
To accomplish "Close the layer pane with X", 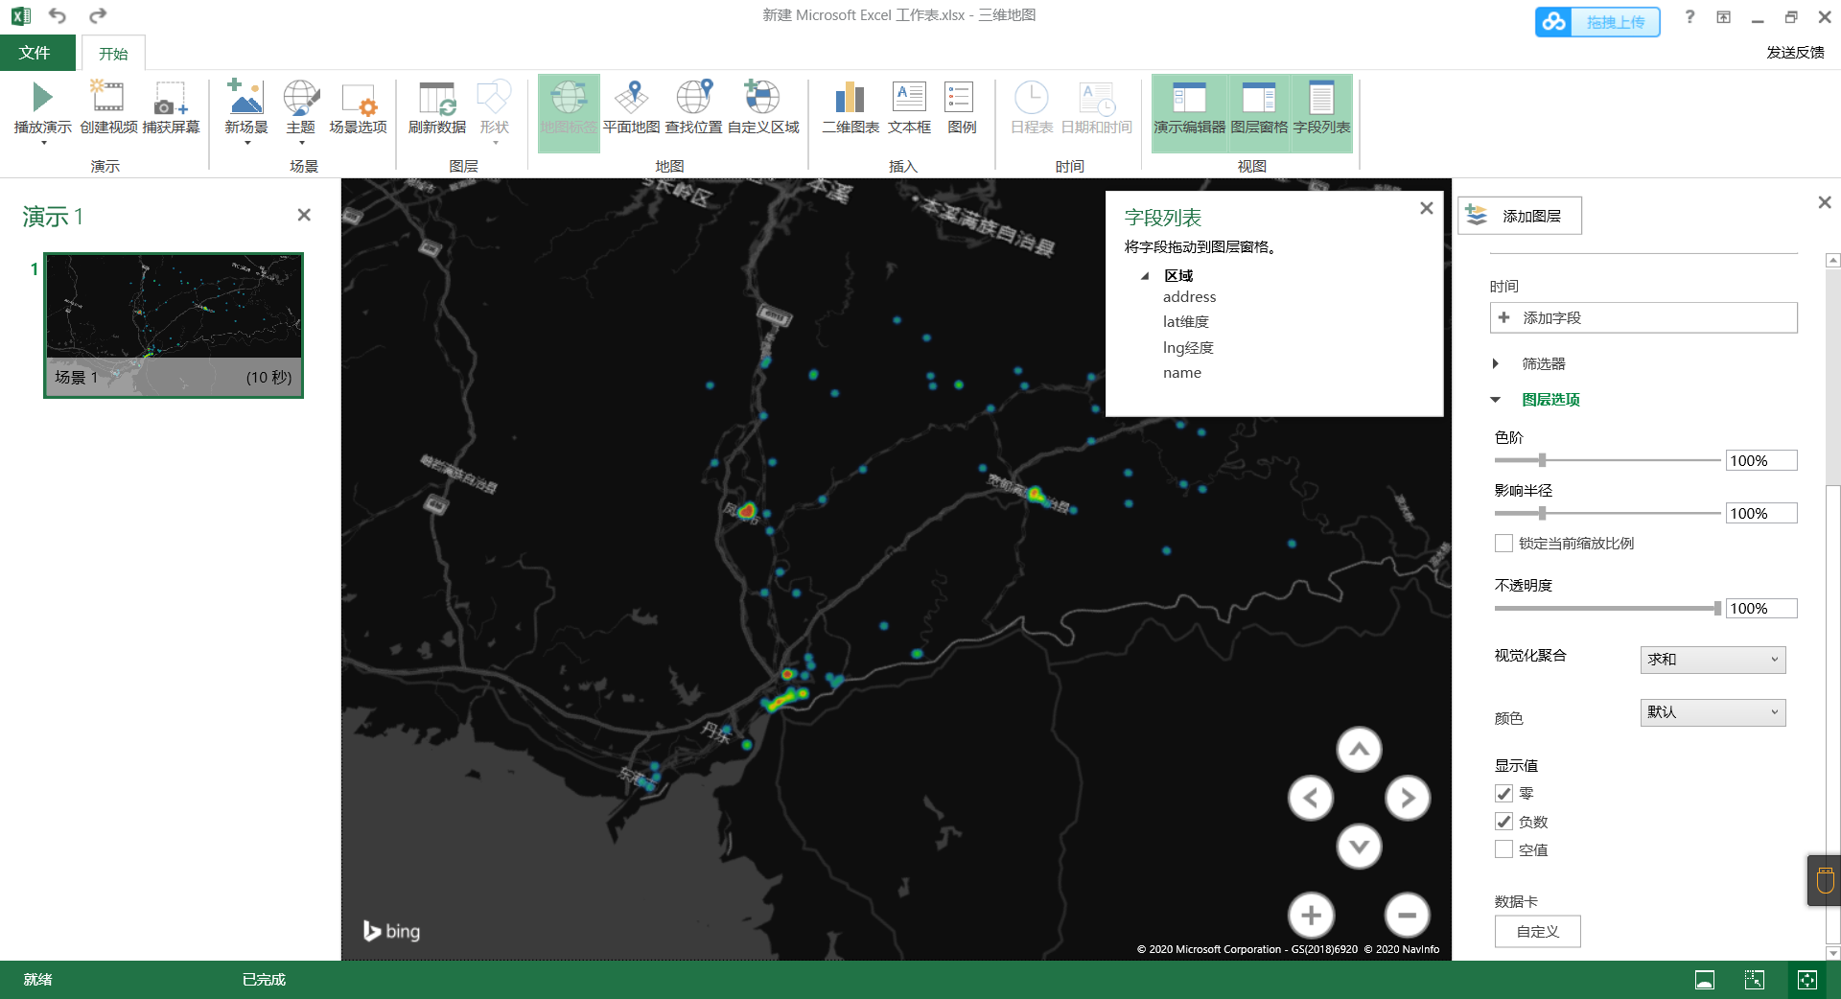I will click(x=1825, y=202).
